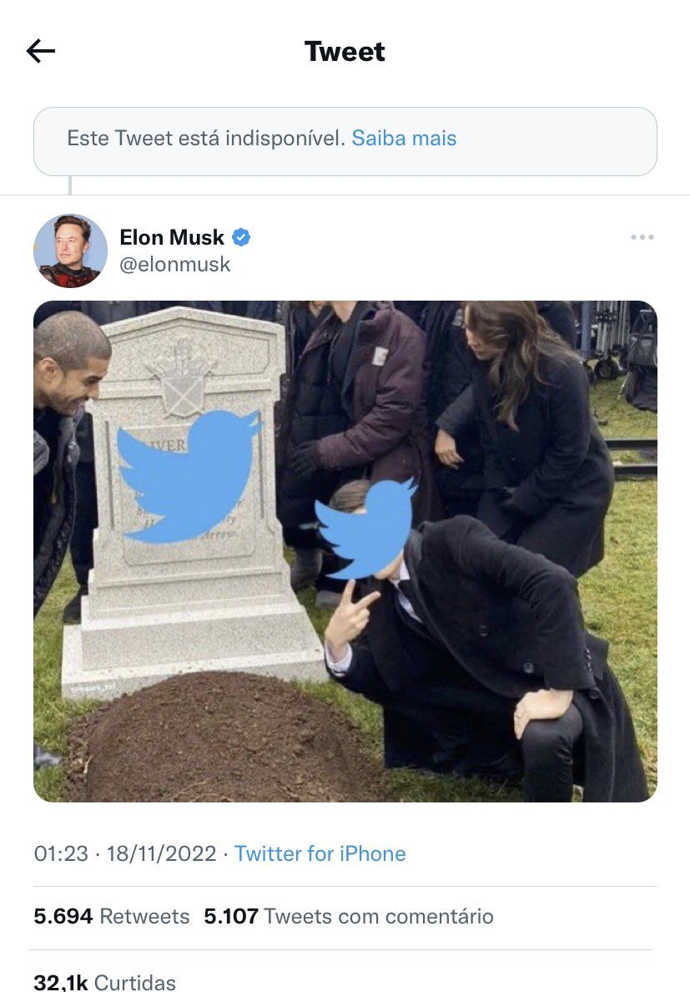Open the Elon Musk profile avatar

point(70,251)
